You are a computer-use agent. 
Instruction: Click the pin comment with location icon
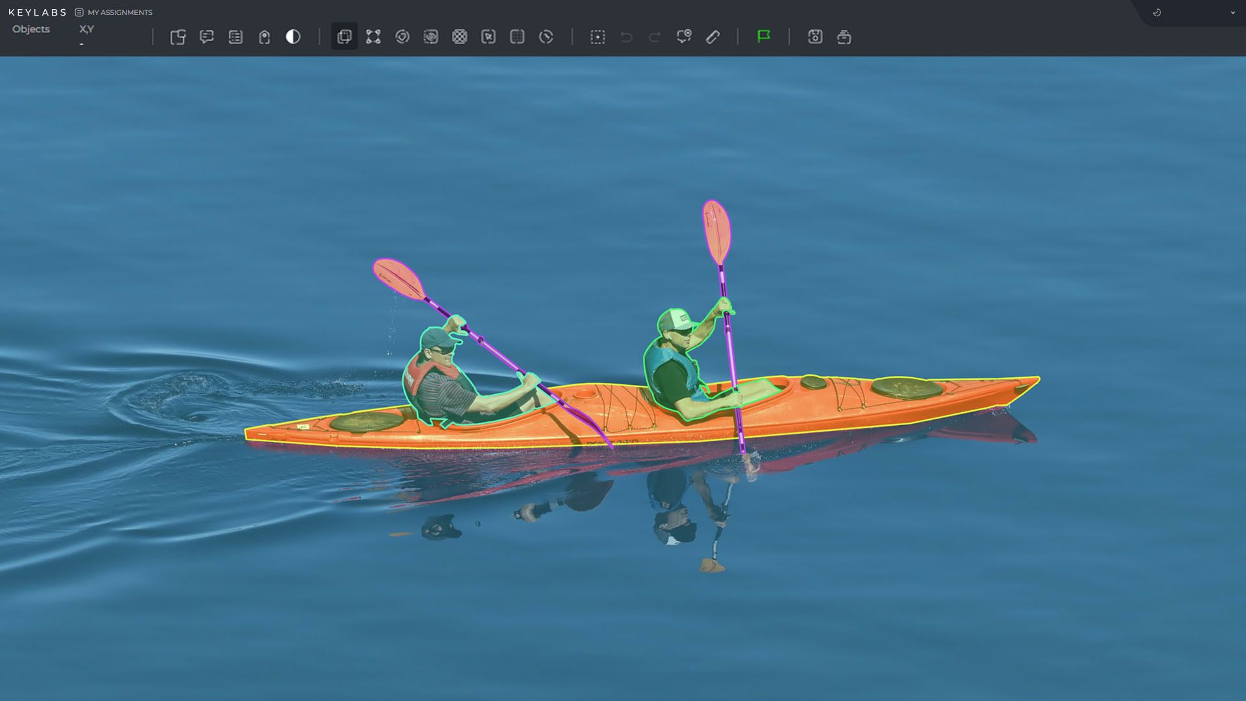click(x=683, y=37)
